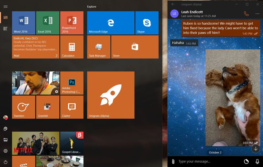
Task: Open the all apps list in the sidebar
Action: point(5,28)
